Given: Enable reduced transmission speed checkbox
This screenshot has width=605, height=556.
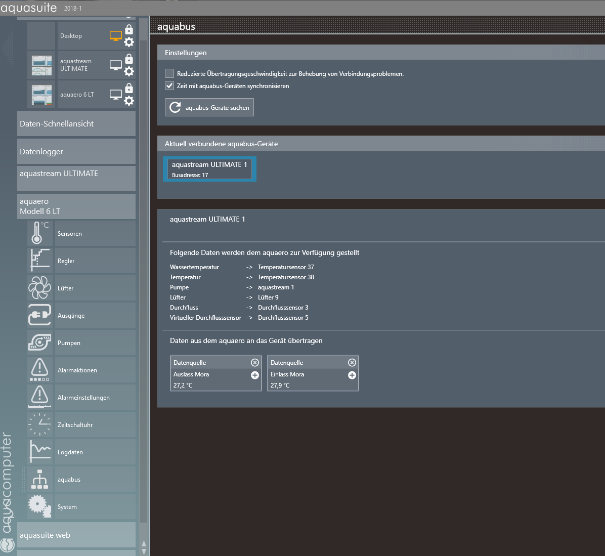Looking at the screenshot, I should point(169,73).
